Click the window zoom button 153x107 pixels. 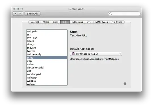pos(22,9)
